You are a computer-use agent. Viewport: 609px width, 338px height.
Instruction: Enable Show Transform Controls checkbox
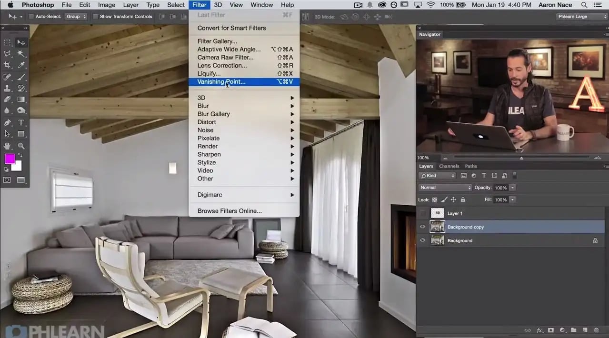pos(95,17)
